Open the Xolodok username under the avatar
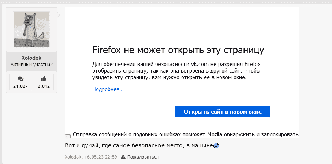This screenshot has height=164, width=332. [x=31, y=58]
